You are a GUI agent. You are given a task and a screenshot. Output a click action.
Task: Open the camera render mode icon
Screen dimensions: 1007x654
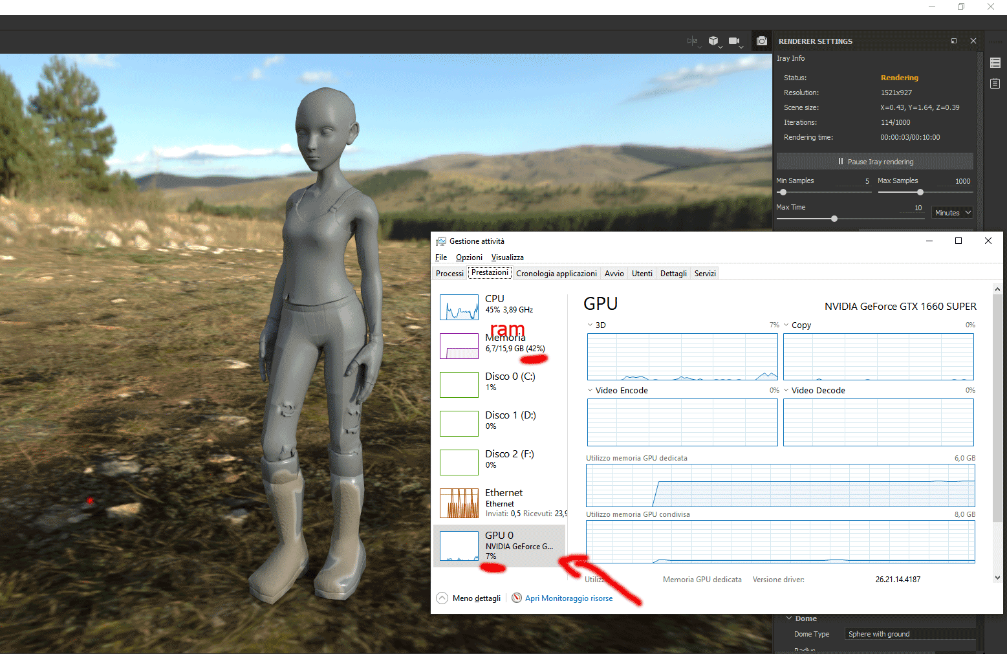point(762,41)
